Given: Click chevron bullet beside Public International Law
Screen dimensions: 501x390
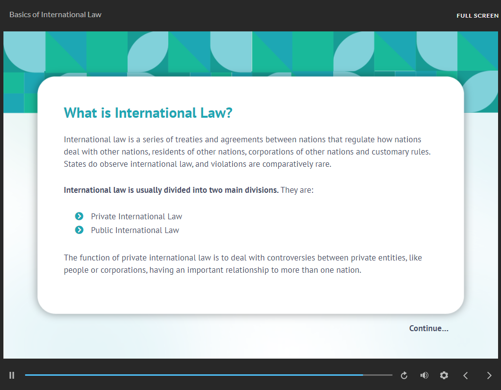Looking at the screenshot, I should [x=79, y=230].
